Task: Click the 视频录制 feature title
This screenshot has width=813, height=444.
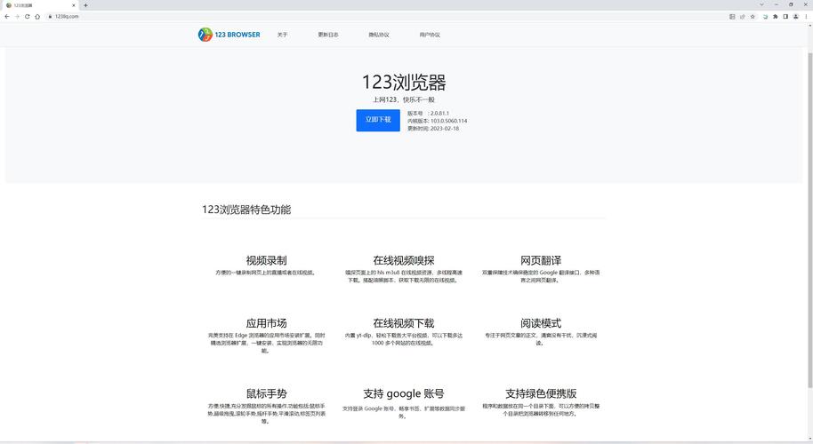Action: [267, 260]
